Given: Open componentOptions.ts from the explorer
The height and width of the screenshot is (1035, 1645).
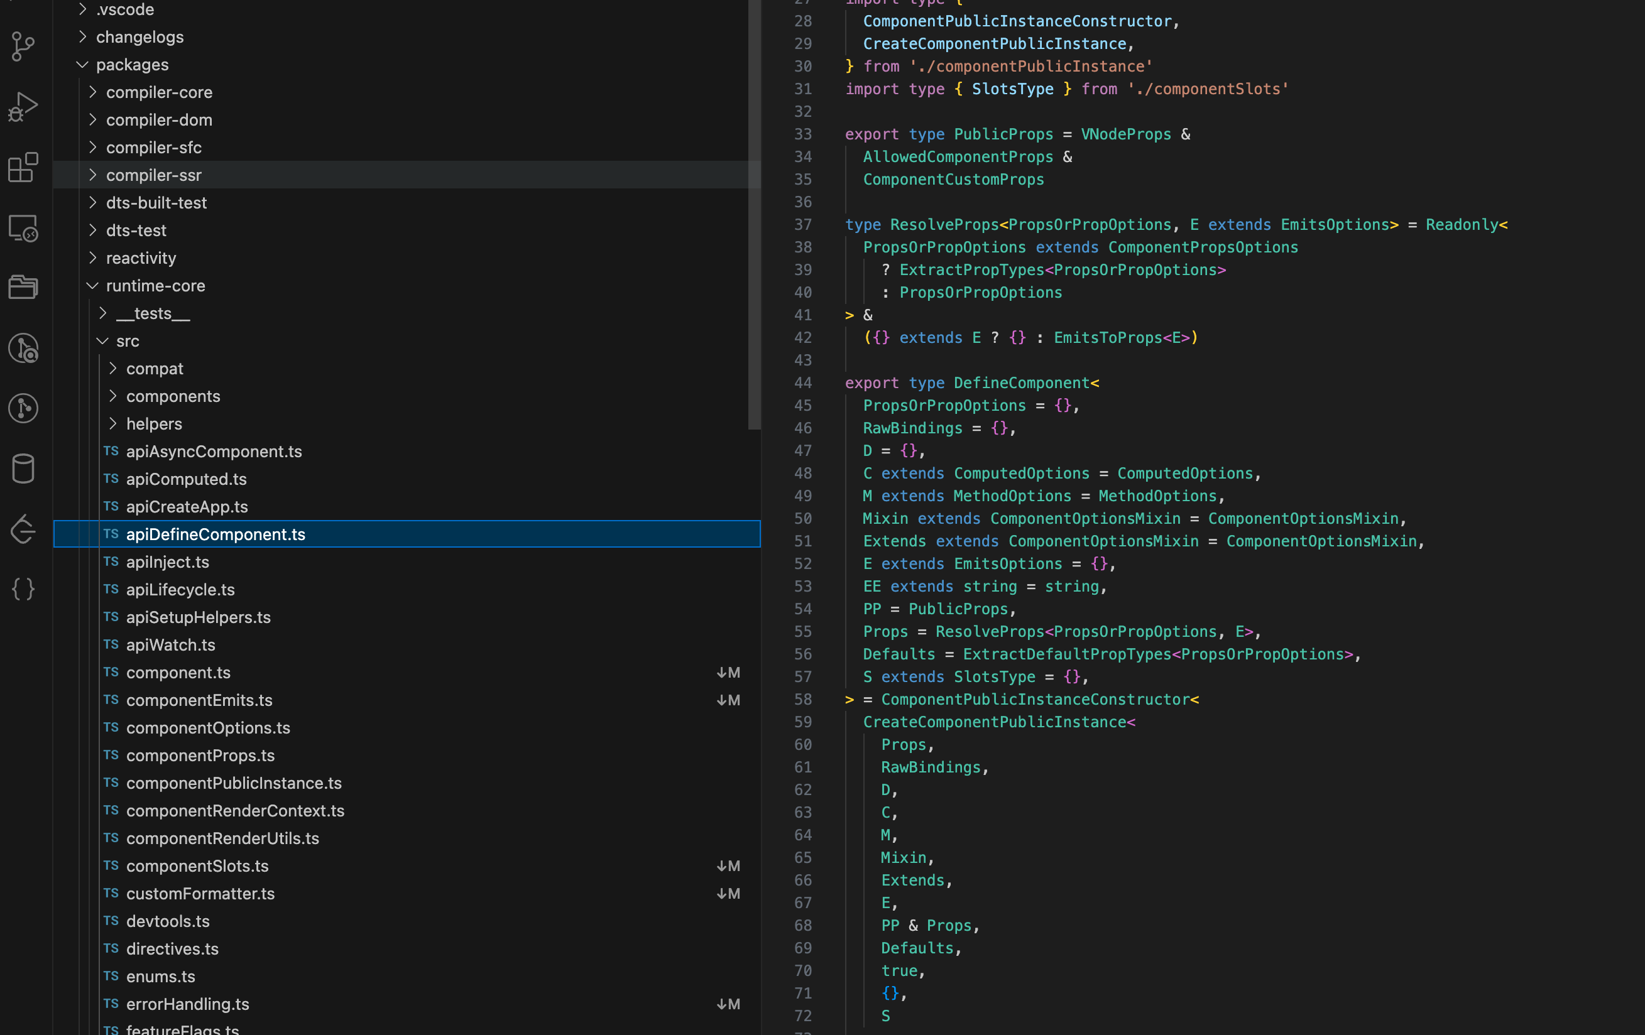Looking at the screenshot, I should 407,728.
